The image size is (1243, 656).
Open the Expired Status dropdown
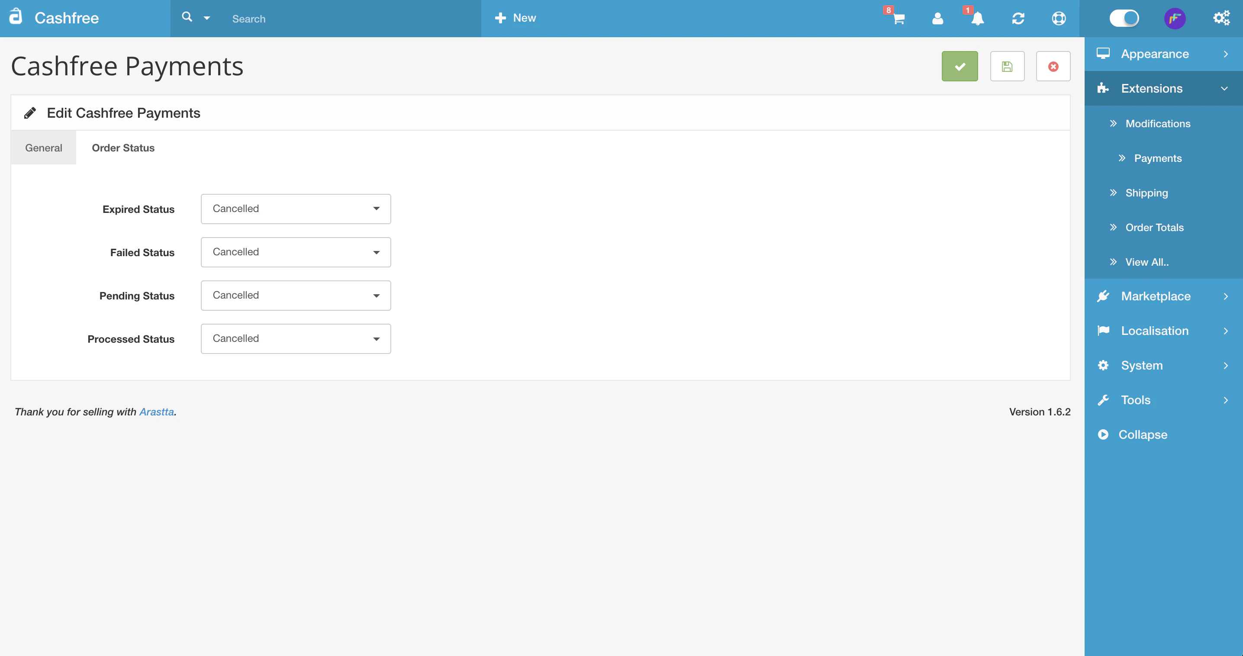pyautogui.click(x=295, y=209)
